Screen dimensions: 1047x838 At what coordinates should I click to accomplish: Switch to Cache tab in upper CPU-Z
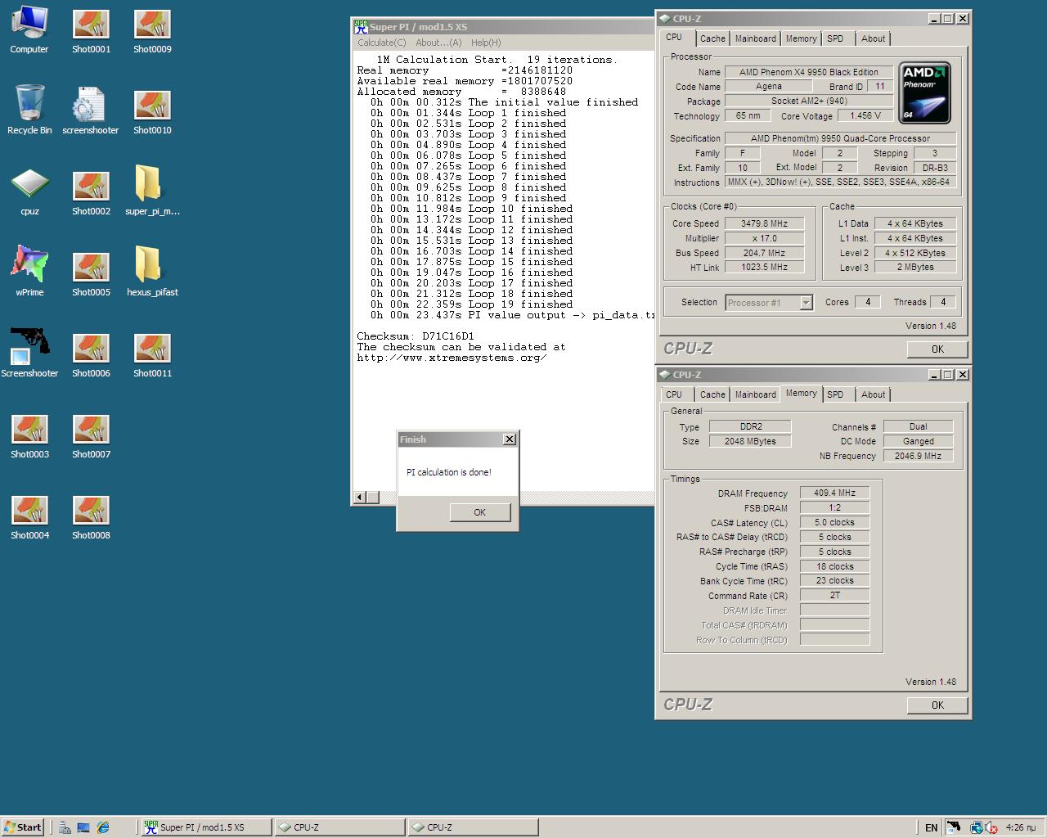(x=712, y=38)
